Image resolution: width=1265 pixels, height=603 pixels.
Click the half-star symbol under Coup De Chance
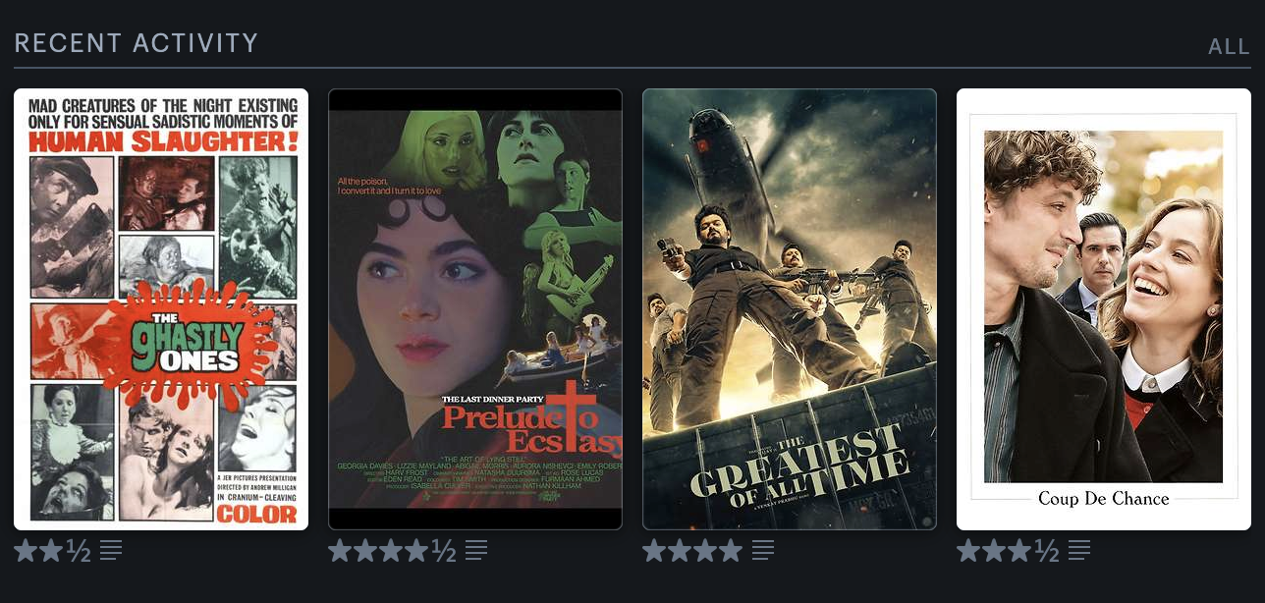[1047, 551]
